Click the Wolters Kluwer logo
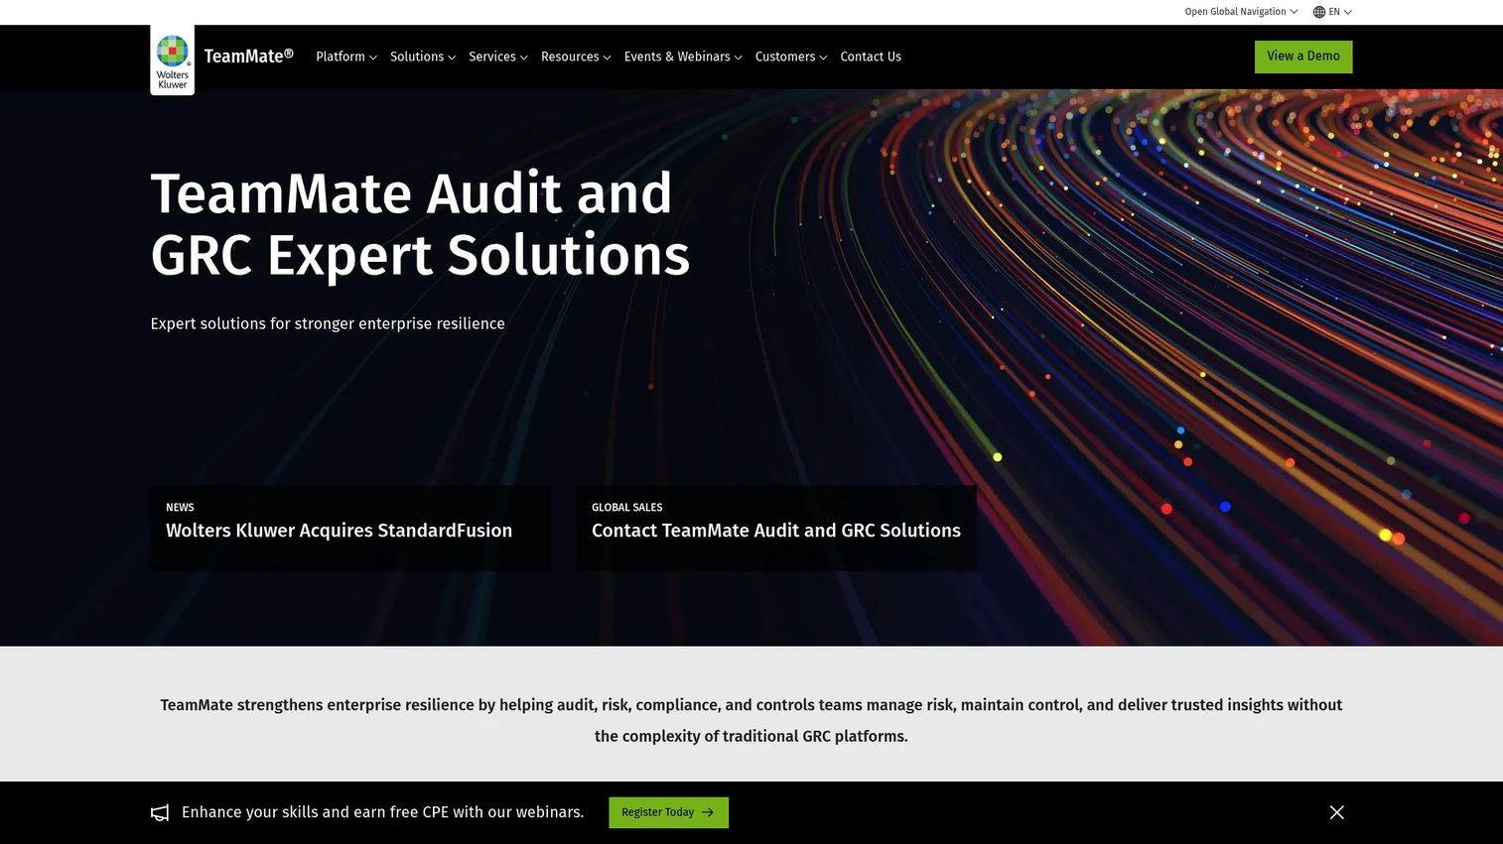 pyautogui.click(x=172, y=60)
